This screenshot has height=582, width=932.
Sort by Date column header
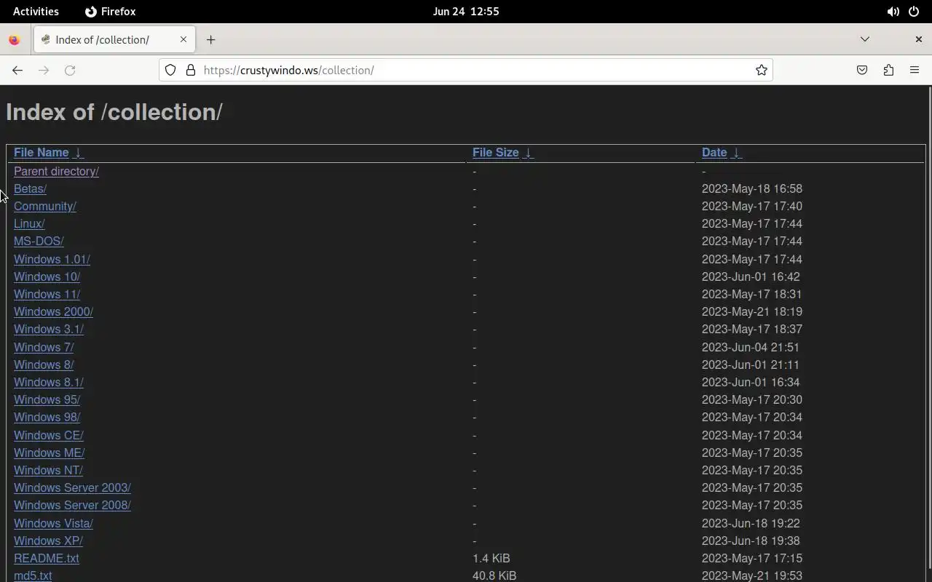point(714,152)
